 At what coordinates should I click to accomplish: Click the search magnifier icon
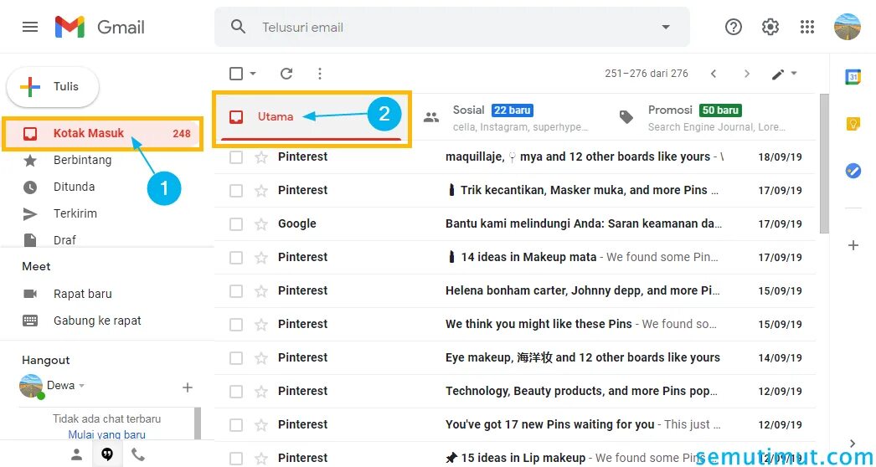pyautogui.click(x=238, y=27)
